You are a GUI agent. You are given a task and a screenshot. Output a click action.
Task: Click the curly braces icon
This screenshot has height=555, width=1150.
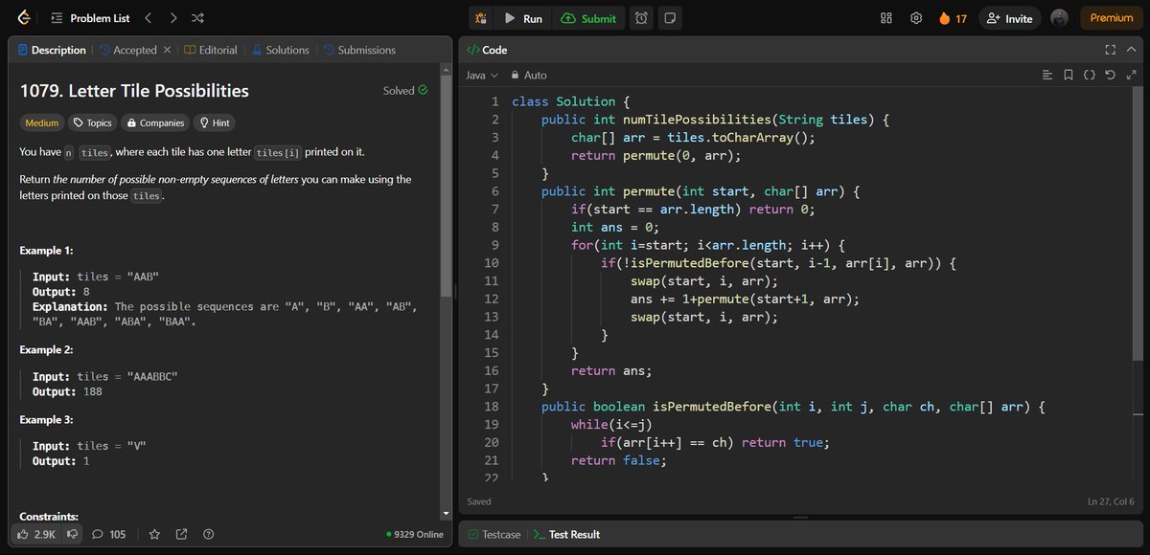pos(1090,75)
